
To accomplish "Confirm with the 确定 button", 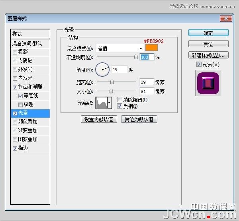I will click(x=208, y=33).
